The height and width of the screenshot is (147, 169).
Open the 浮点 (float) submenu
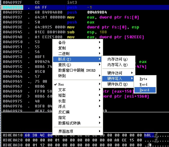click(x=78, y=107)
